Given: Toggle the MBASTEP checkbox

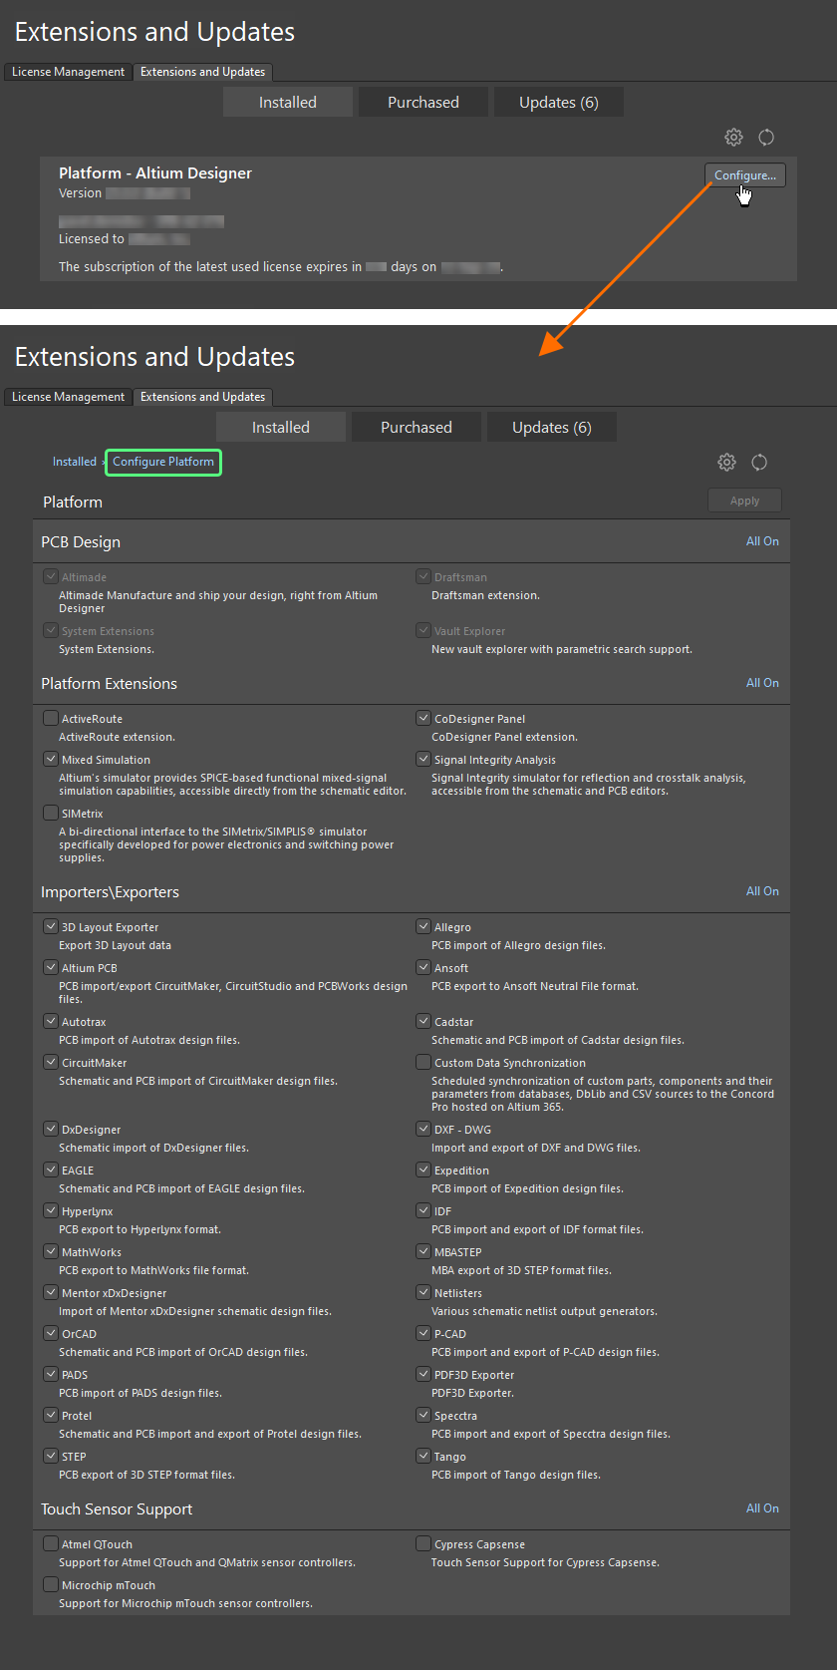Looking at the screenshot, I should click(x=423, y=1251).
